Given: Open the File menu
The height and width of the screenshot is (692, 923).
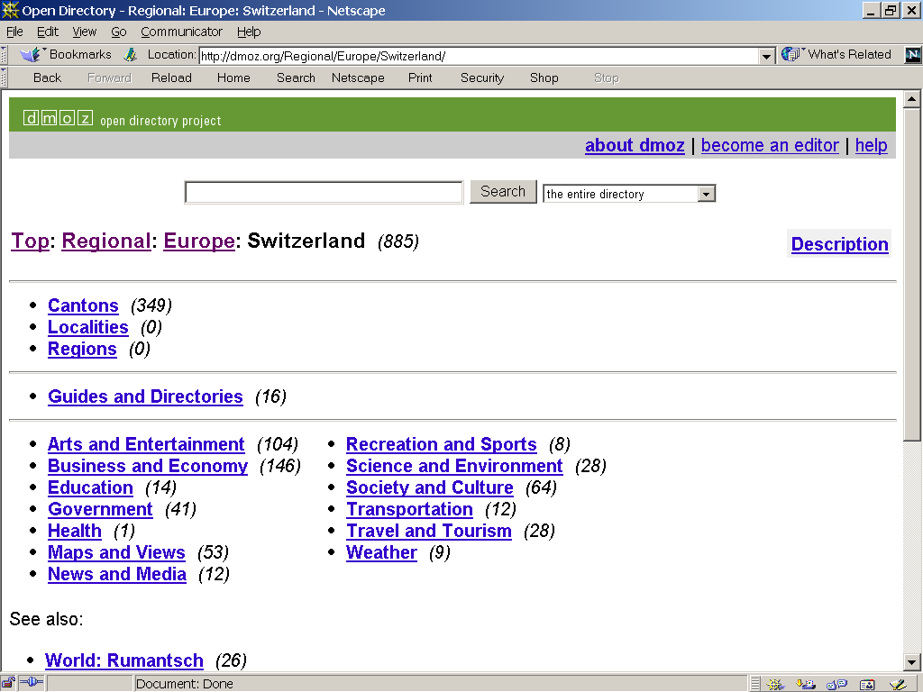Looking at the screenshot, I should pos(14,32).
